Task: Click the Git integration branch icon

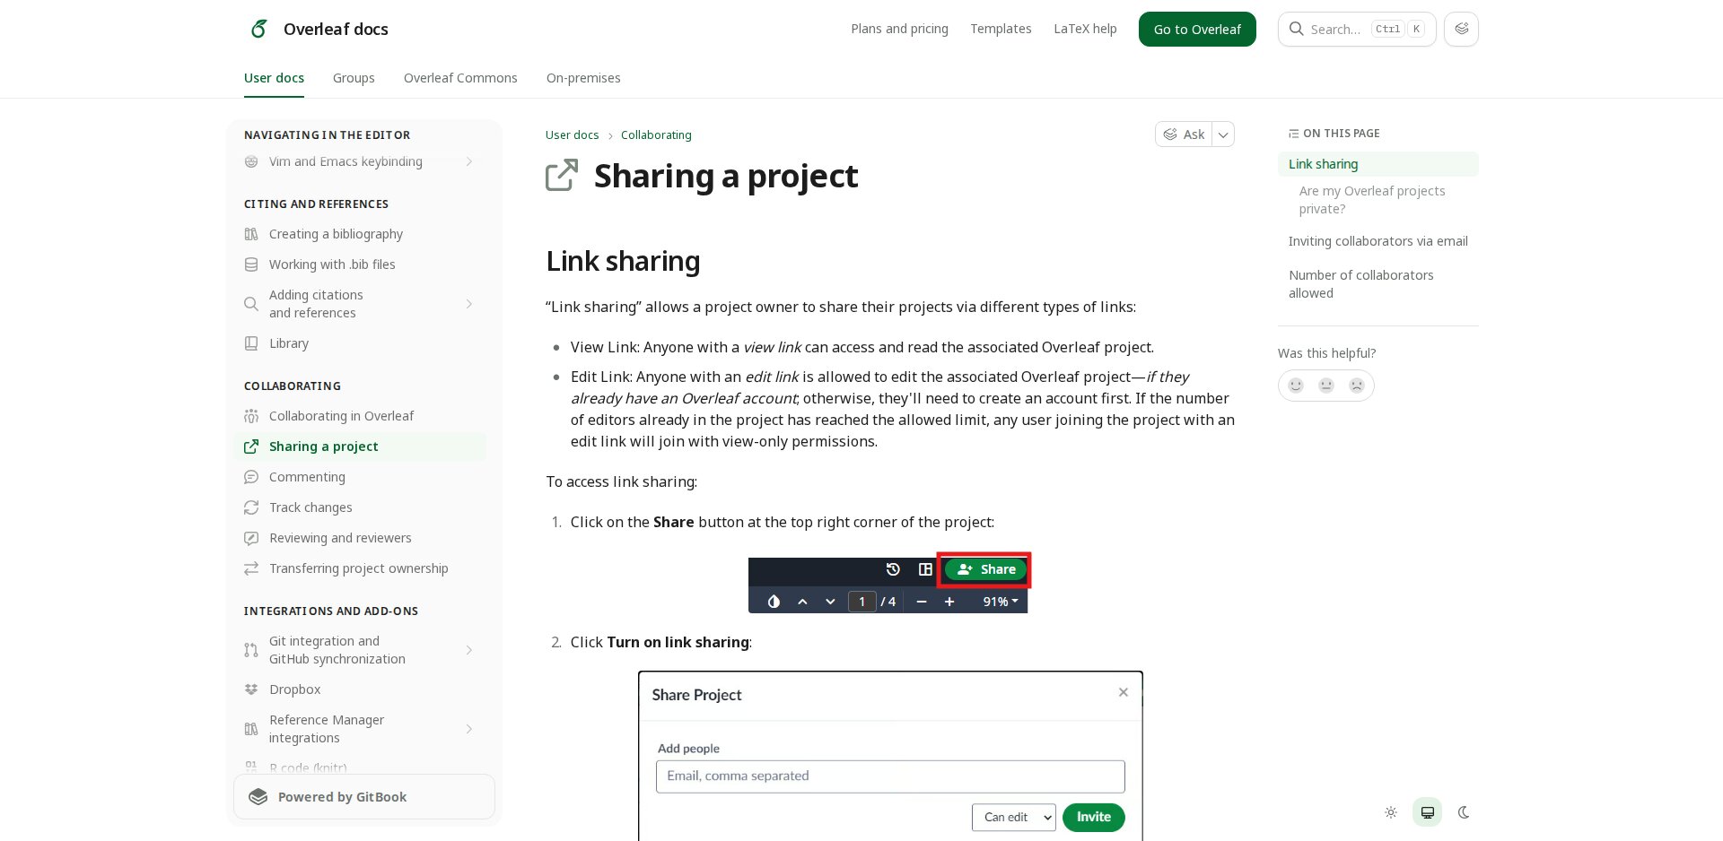Action: tap(251, 650)
